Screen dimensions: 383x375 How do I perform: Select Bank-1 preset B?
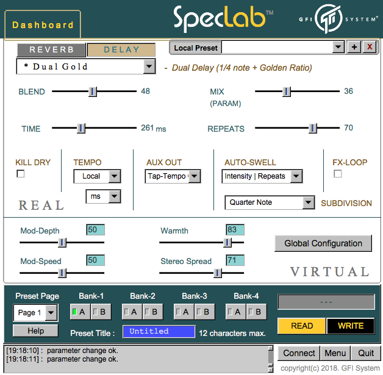(101, 312)
